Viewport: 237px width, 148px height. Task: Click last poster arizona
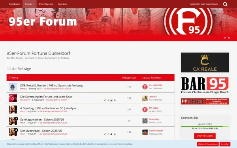pos(153,97)
